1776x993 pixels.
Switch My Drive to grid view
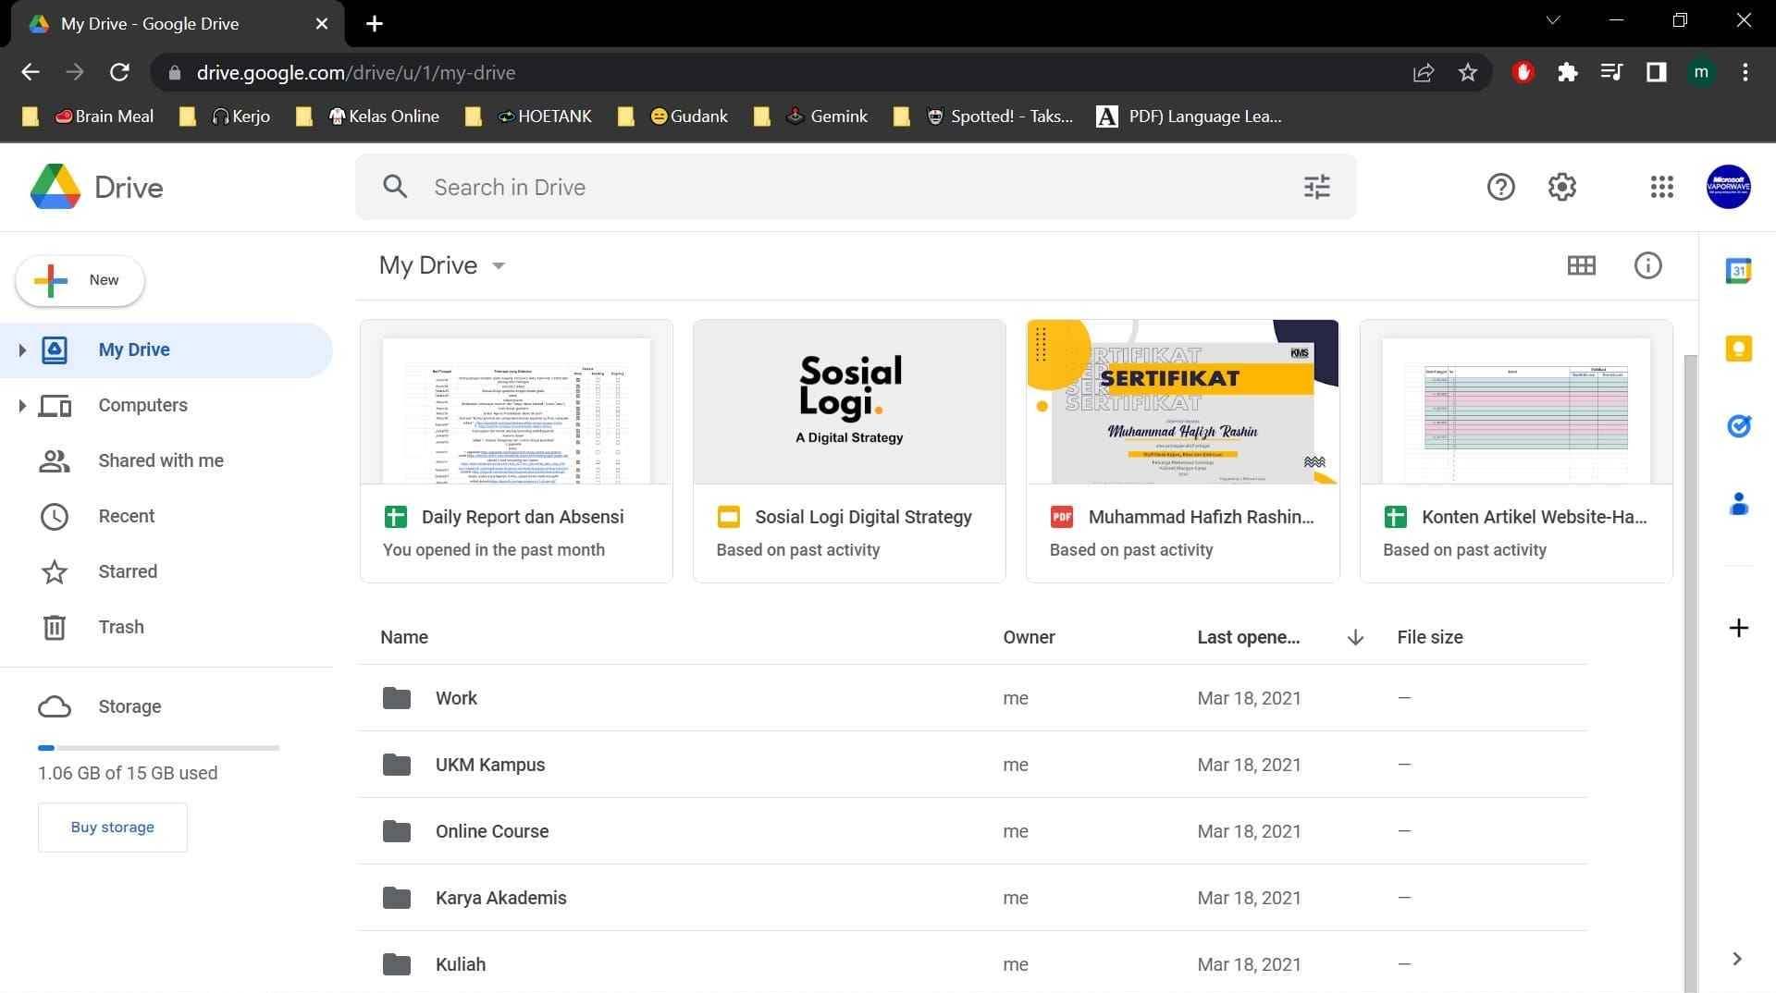(1581, 265)
